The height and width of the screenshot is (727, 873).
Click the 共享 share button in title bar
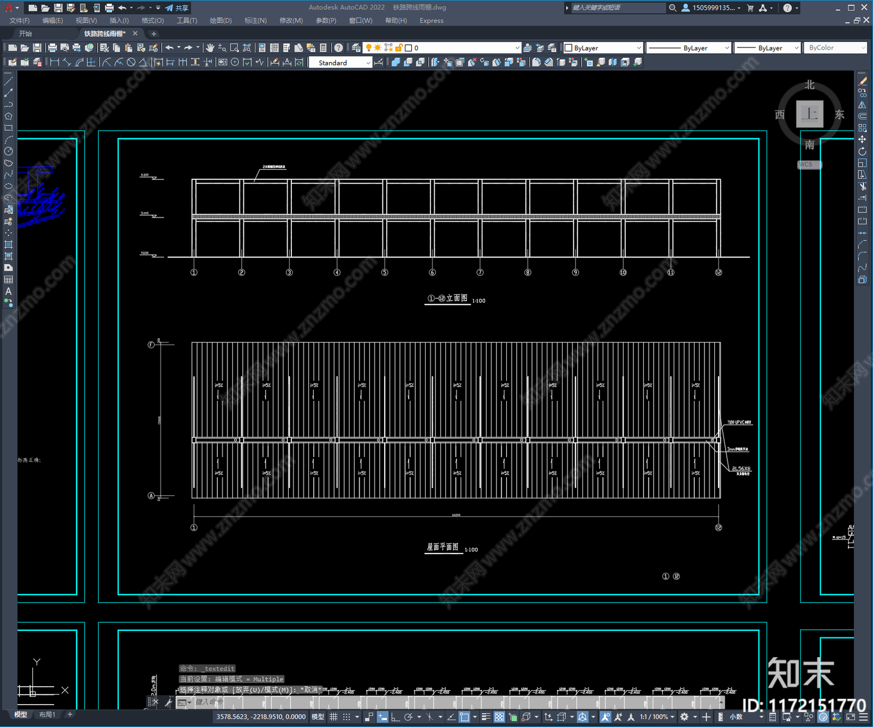tap(177, 8)
